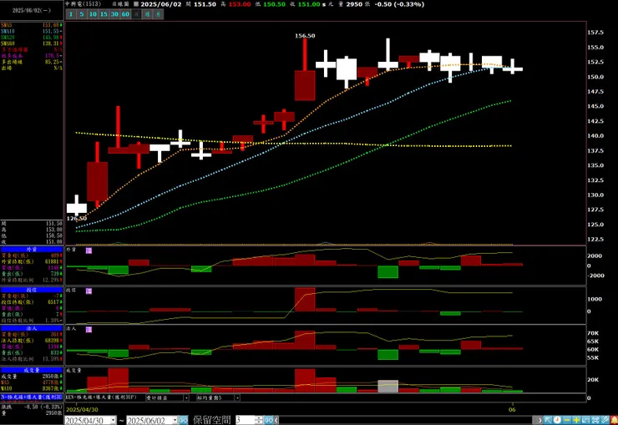618x425 pixels.
Task: Click the KEN-極光線+爆大量 strategy label
Action: 101,397
